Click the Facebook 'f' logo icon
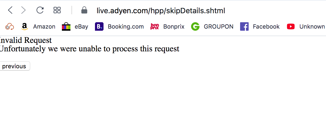Screen dimensions: 326x117 pyautogui.click(x=244, y=26)
